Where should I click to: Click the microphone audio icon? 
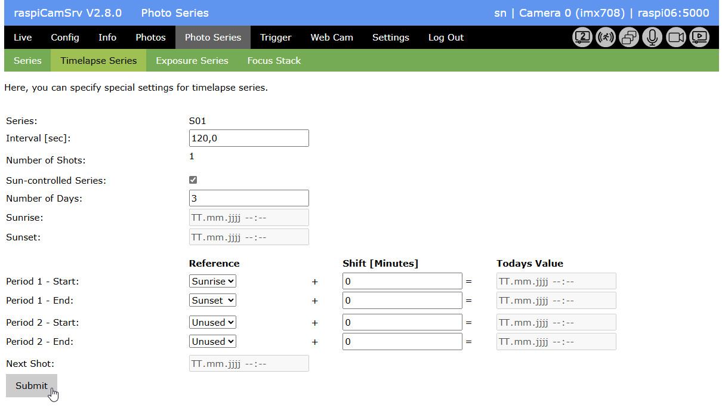tap(652, 38)
